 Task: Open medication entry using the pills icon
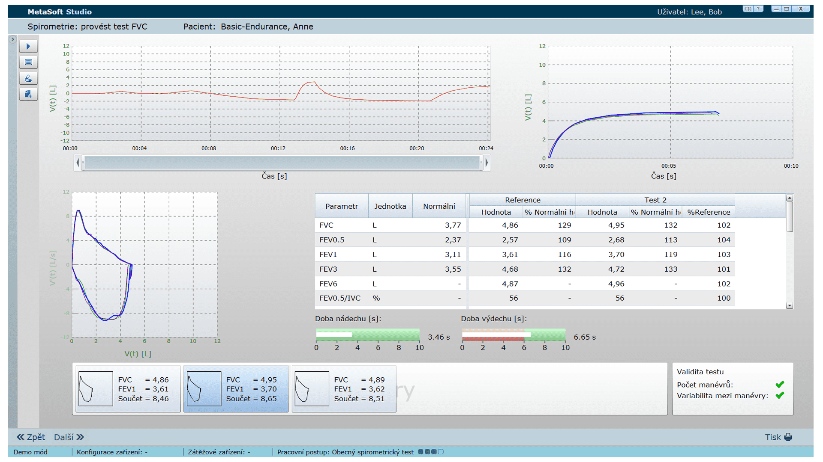[28, 78]
